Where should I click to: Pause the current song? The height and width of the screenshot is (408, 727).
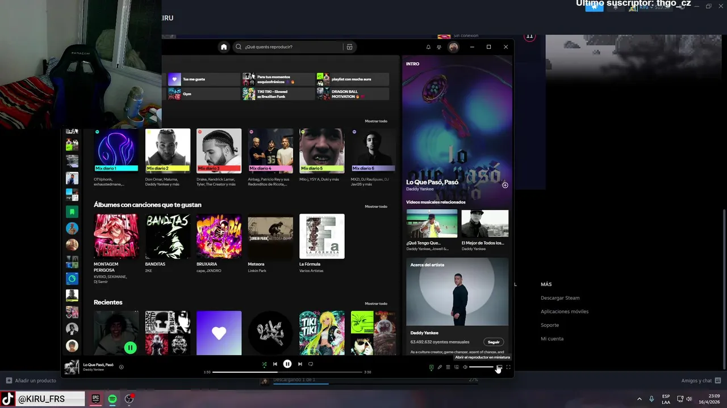coord(287,364)
